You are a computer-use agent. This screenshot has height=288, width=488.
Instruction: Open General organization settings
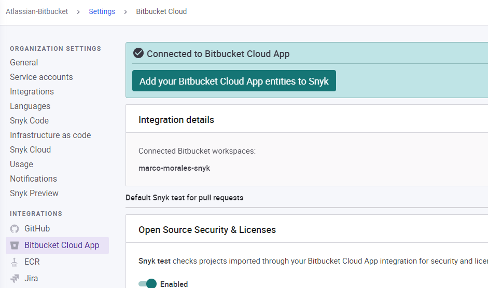[x=24, y=63]
